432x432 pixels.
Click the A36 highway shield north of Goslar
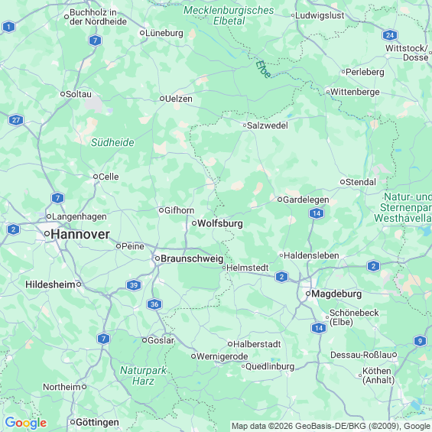click(154, 304)
